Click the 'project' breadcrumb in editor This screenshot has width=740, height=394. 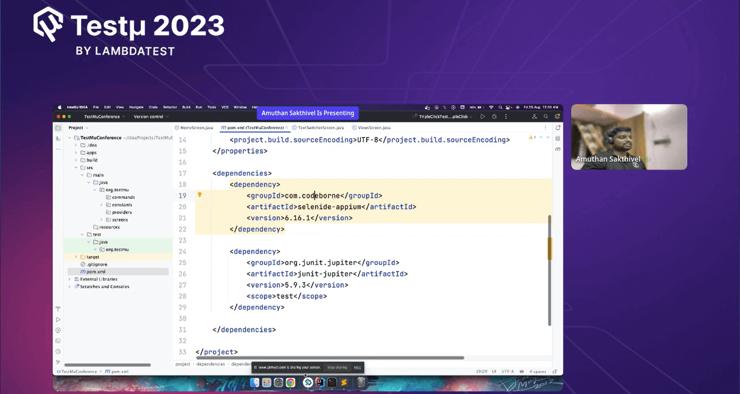click(x=183, y=364)
